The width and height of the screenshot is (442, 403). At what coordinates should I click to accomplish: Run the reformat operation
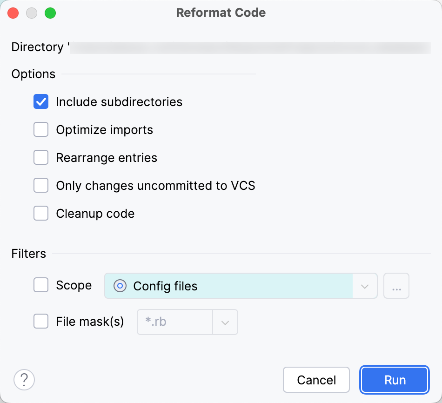pos(394,380)
